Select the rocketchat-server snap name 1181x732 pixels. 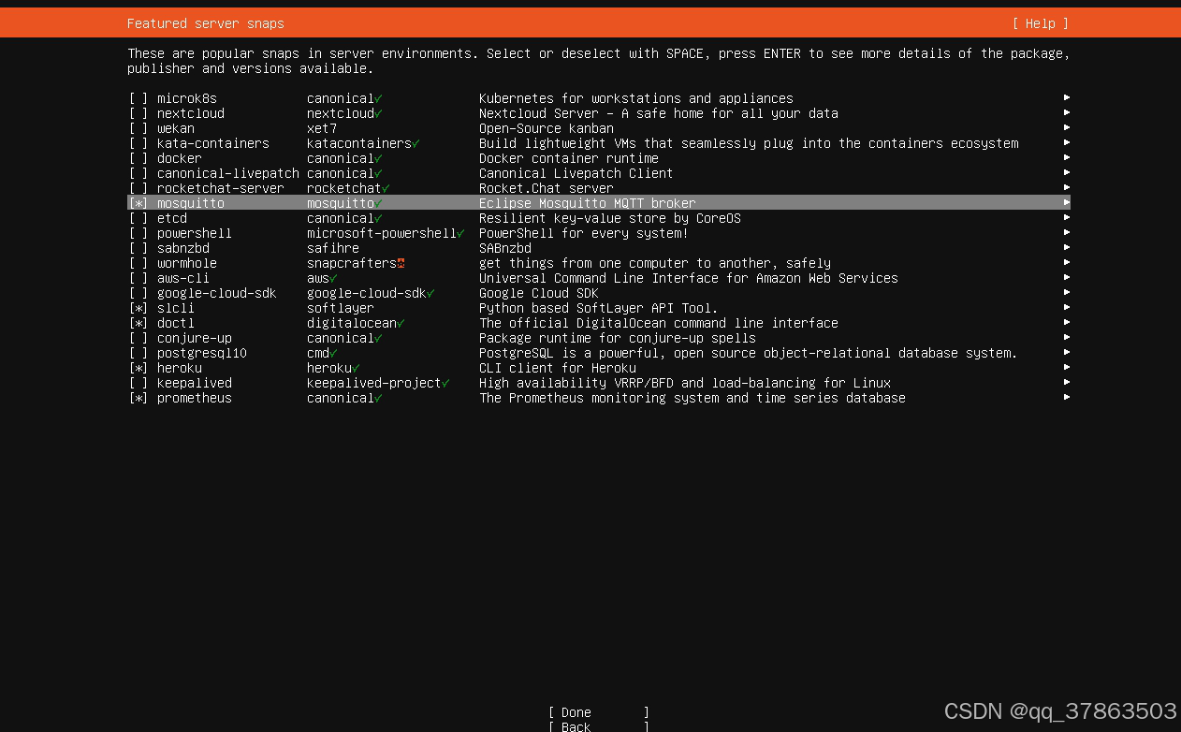click(x=221, y=188)
